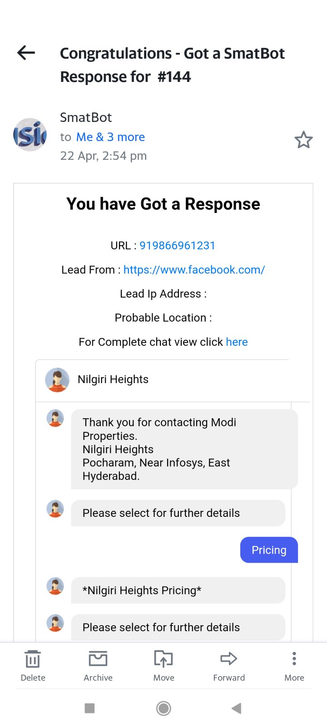This screenshot has height=728, width=327.
Task: Expand recipients 'Me & 3 more'
Action: pos(110,137)
